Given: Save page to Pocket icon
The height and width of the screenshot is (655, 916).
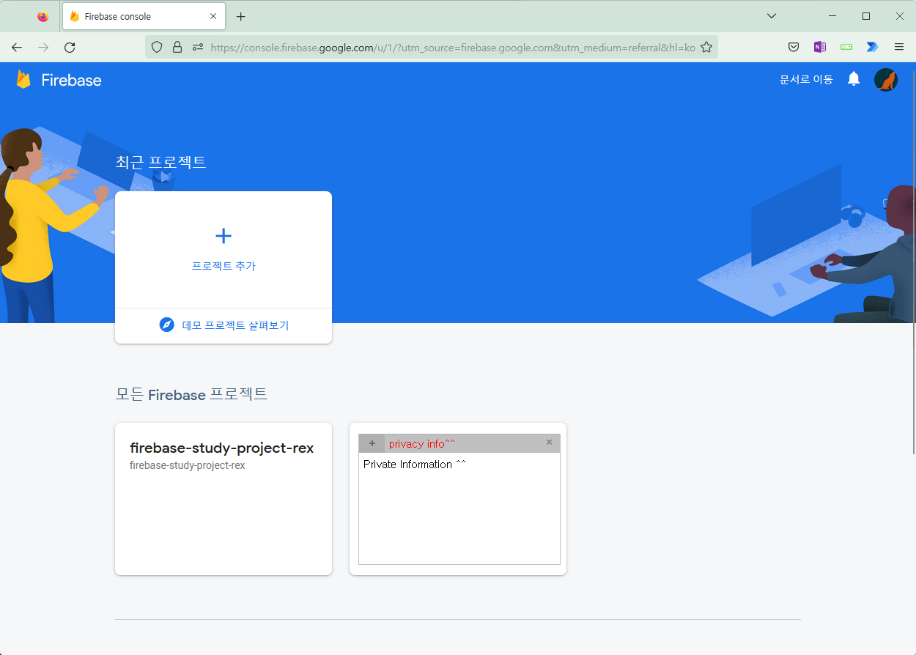Looking at the screenshot, I should point(794,47).
